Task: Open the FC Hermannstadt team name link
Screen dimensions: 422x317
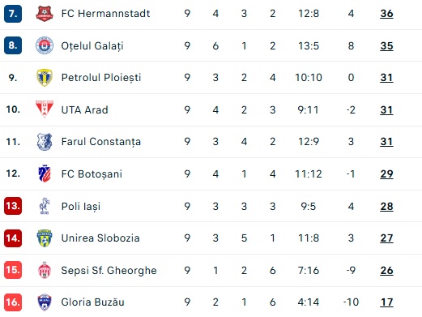Action: (x=105, y=14)
